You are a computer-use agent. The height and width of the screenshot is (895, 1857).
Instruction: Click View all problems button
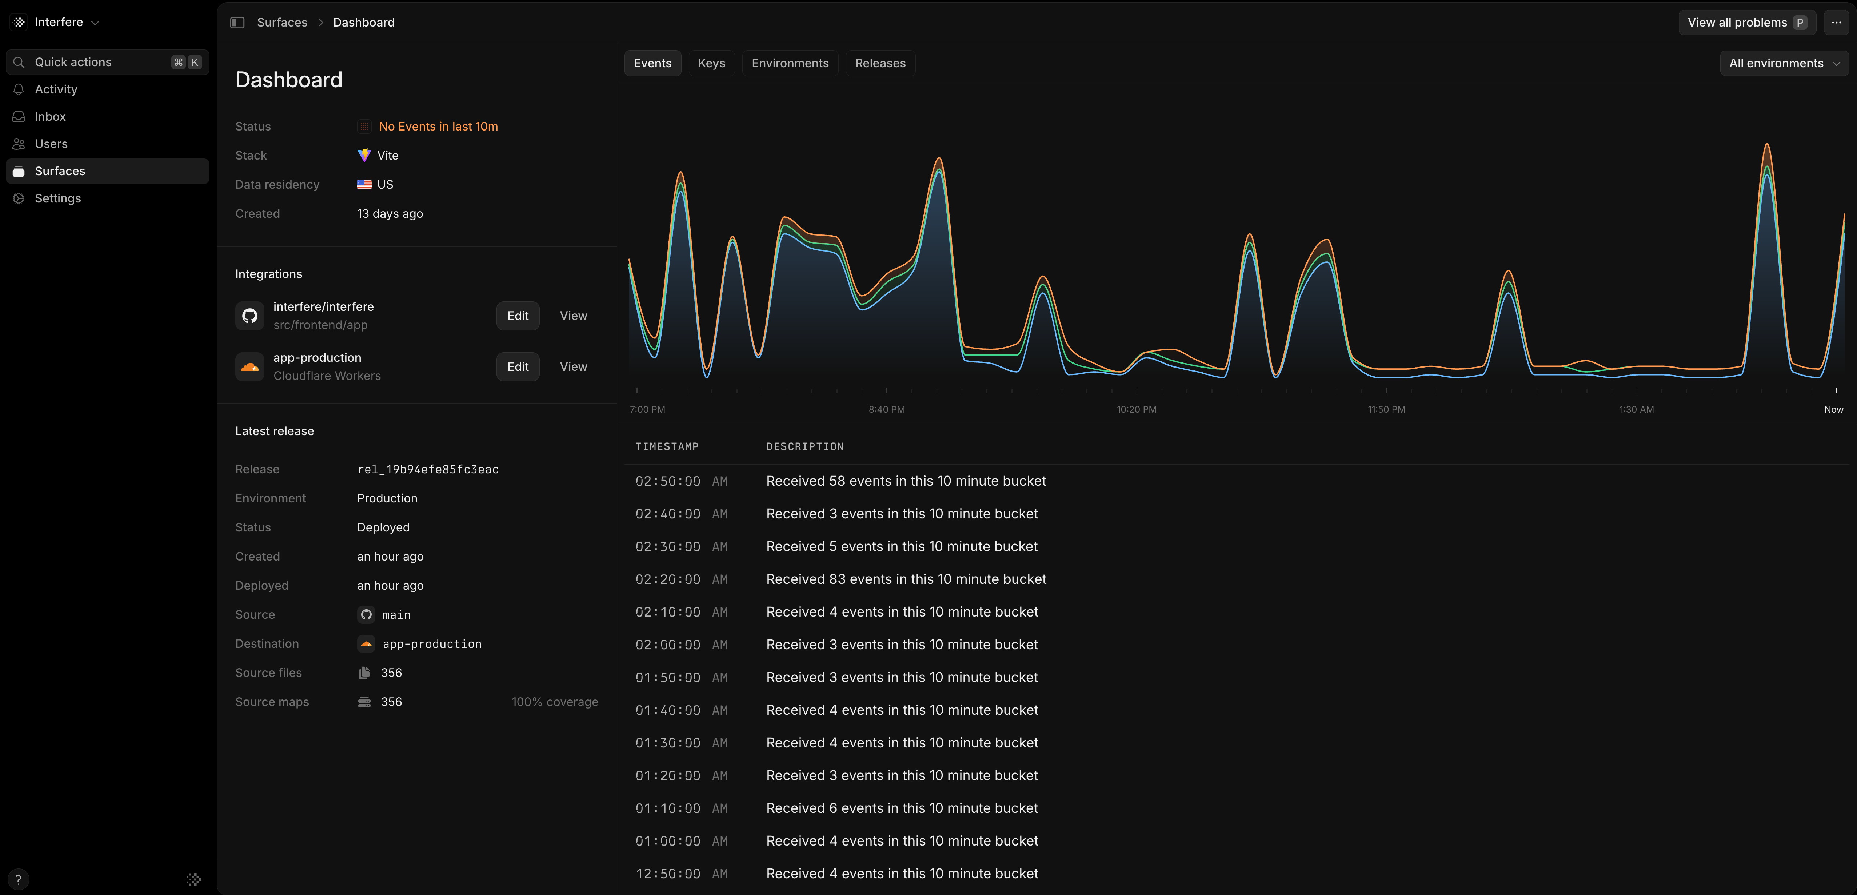click(x=1747, y=22)
